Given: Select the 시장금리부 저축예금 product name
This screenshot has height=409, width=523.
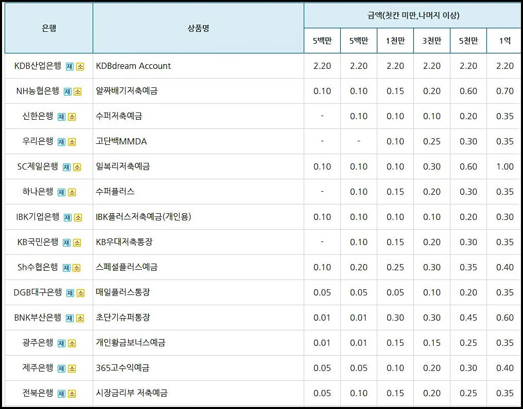Looking at the screenshot, I should [131, 393].
